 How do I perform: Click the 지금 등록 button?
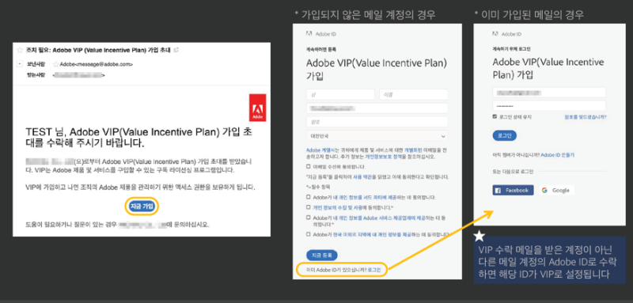[x=322, y=256]
